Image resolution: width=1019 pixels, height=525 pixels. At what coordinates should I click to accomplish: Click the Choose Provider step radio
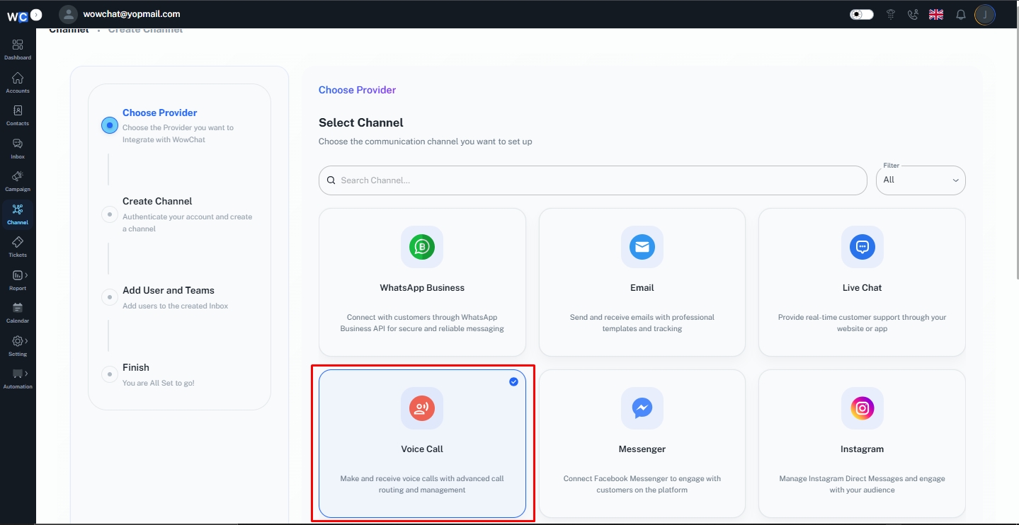110,125
